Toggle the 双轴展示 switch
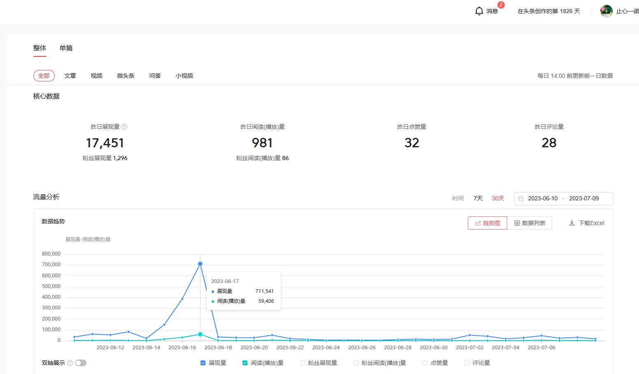 pyautogui.click(x=81, y=363)
